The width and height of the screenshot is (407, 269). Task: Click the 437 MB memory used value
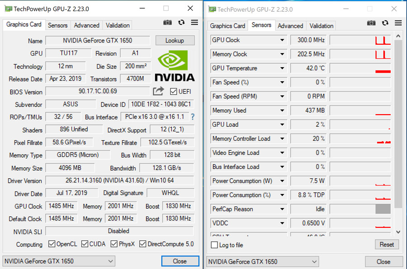[x=308, y=111]
